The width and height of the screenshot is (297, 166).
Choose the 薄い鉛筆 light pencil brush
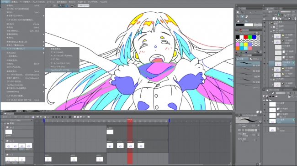[x=248, y=69]
